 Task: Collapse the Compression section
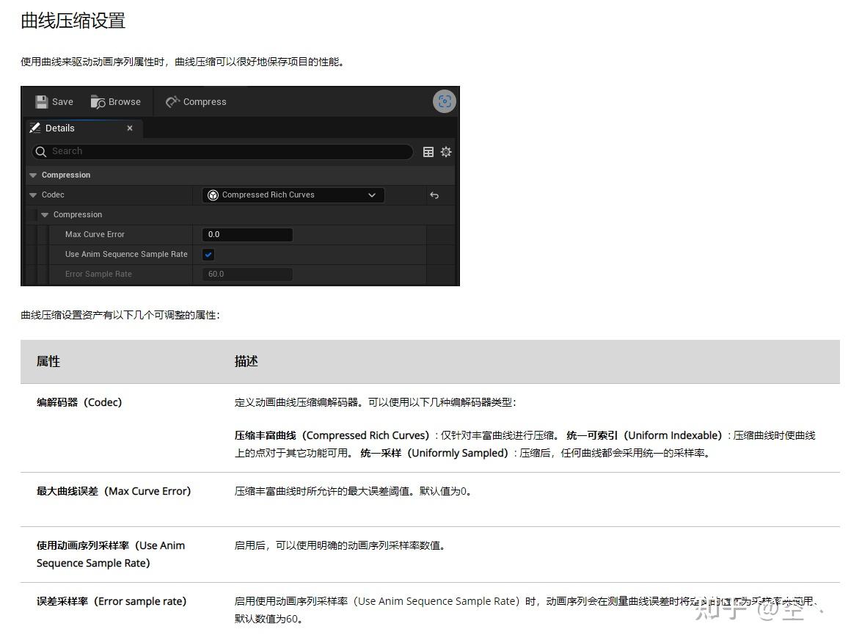pos(32,175)
